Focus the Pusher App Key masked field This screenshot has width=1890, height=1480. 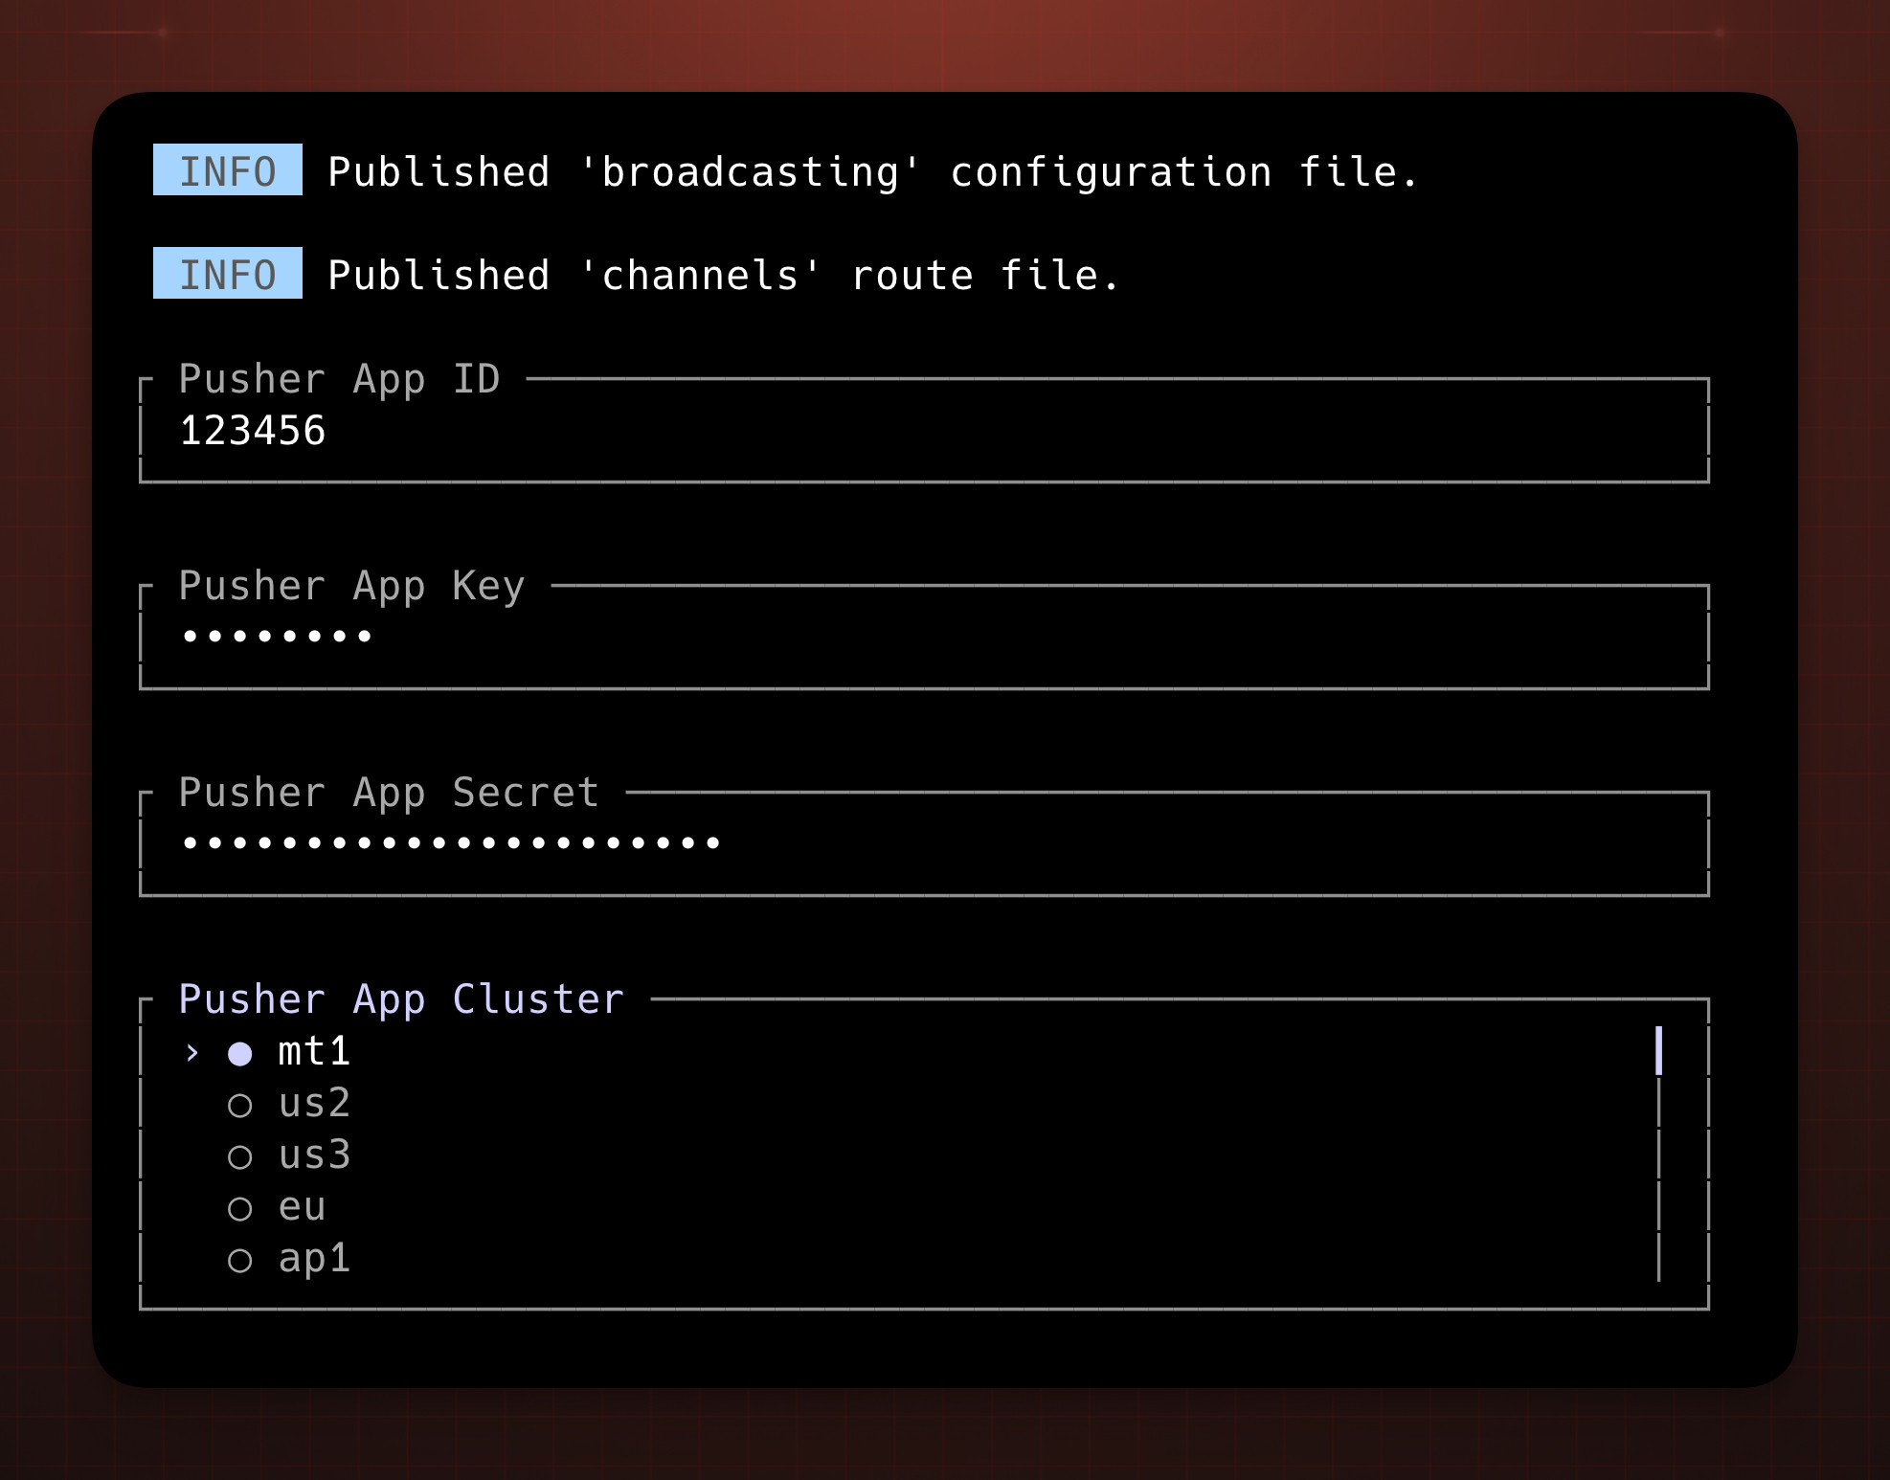pyautogui.click(x=924, y=638)
